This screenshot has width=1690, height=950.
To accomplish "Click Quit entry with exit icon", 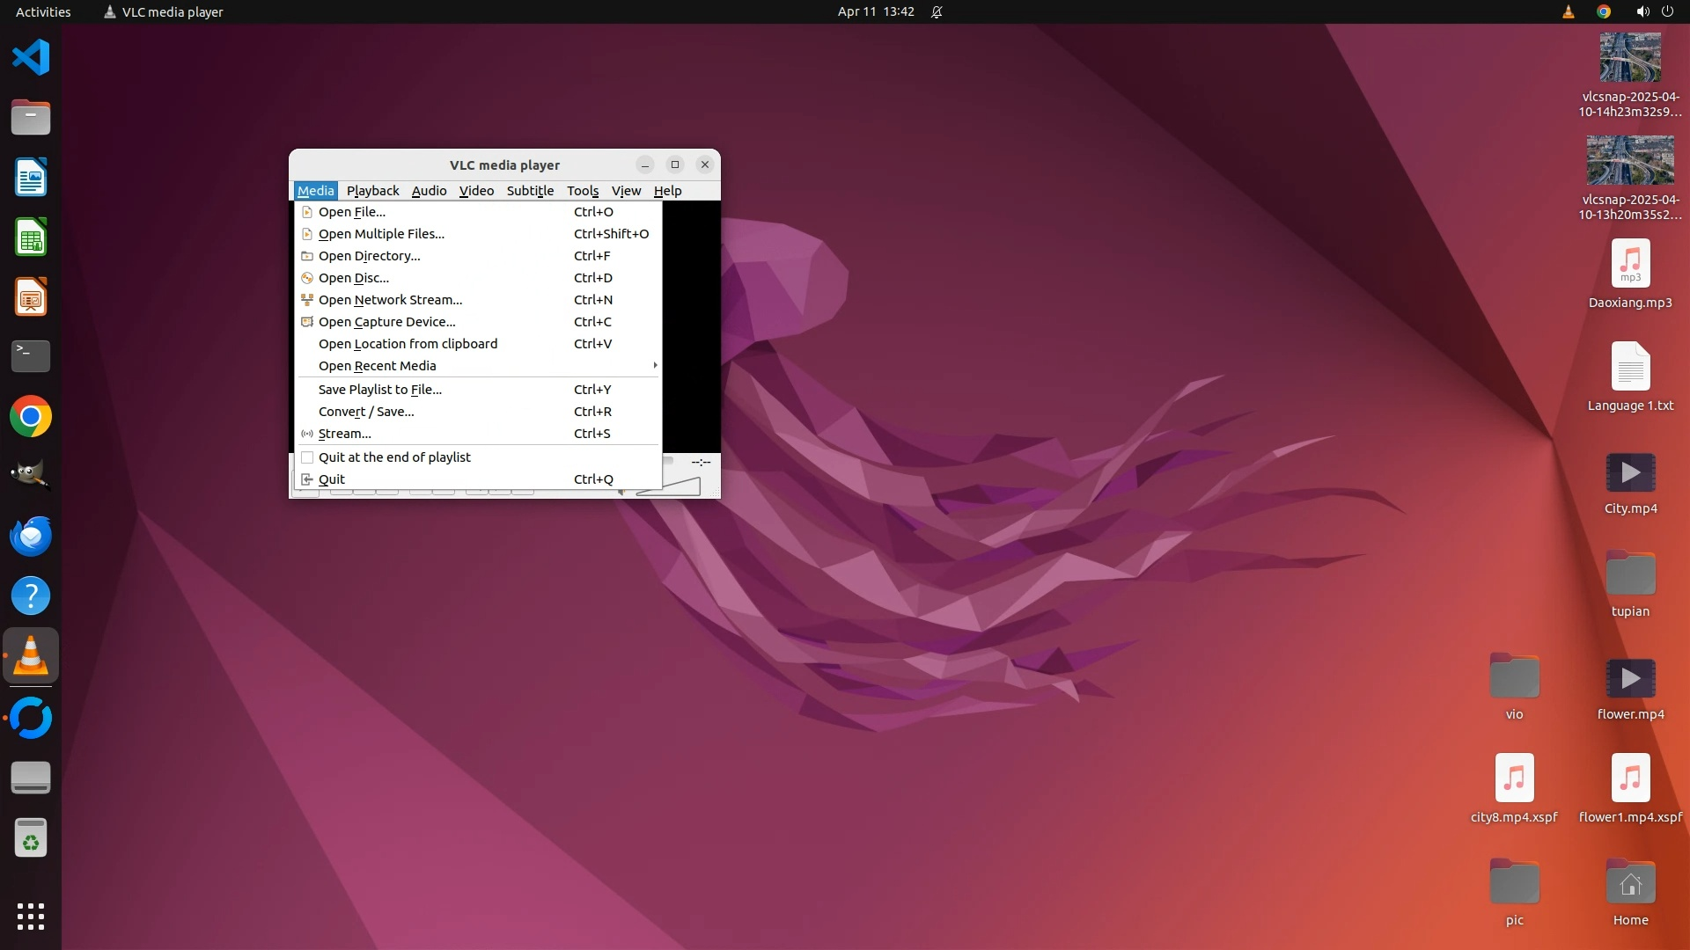I will (x=332, y=479).
